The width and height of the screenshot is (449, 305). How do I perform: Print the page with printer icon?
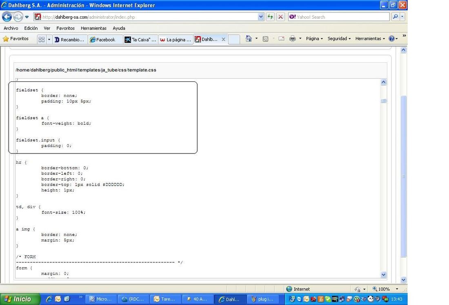point(292,39)
